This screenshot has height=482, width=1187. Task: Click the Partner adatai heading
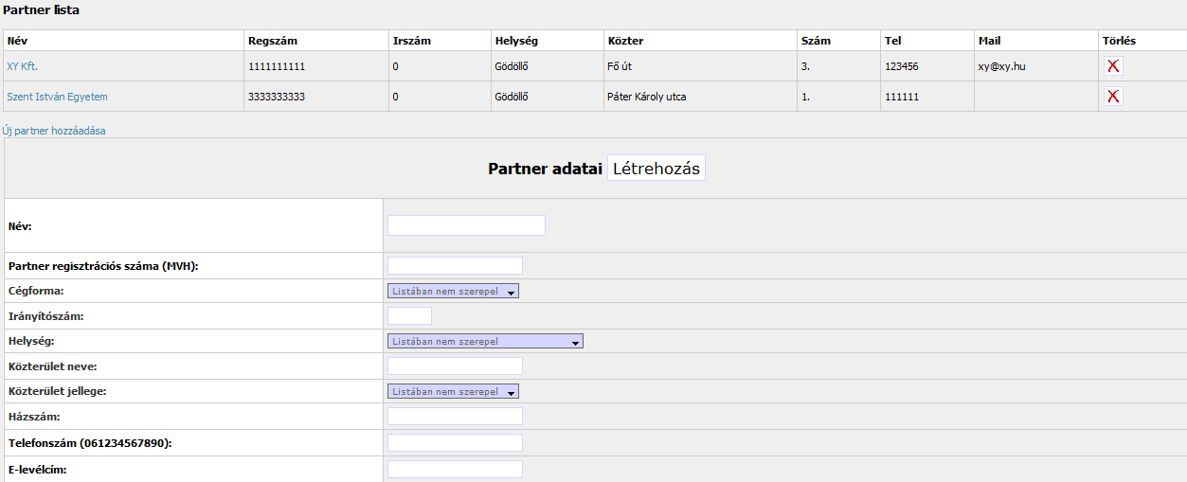click(x=545, y=169)
